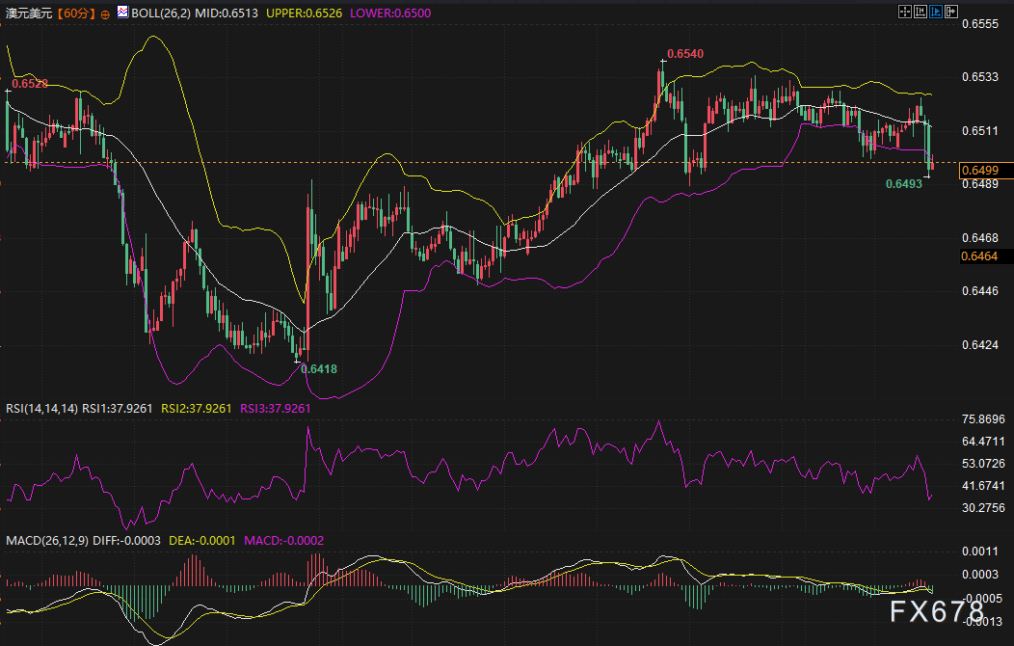
Task: Click the LOWER:0.6500 band label
Action: (x=389, y=13)
